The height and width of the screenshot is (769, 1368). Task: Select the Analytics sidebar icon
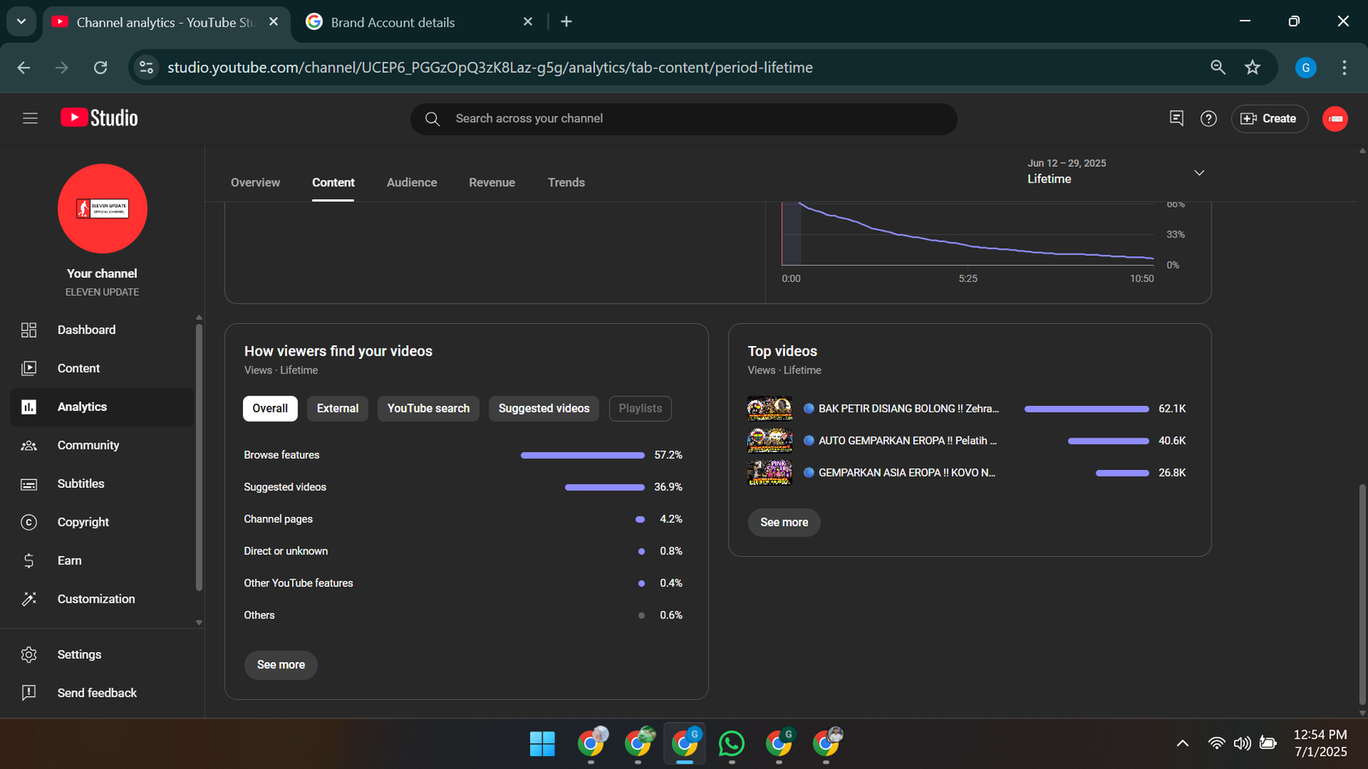coord(29,407)
